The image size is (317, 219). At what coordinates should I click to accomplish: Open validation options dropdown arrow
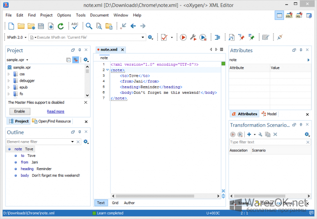[172, 38]
